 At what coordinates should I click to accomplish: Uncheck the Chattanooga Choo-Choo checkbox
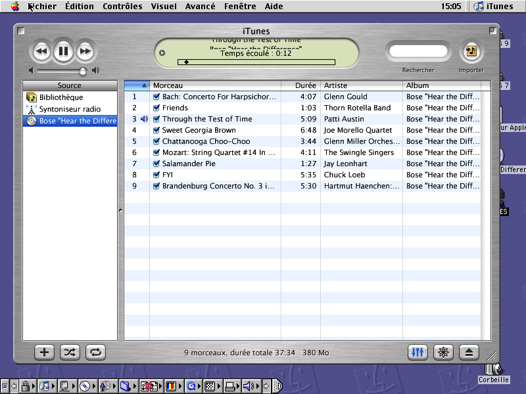tap(156, 141)
